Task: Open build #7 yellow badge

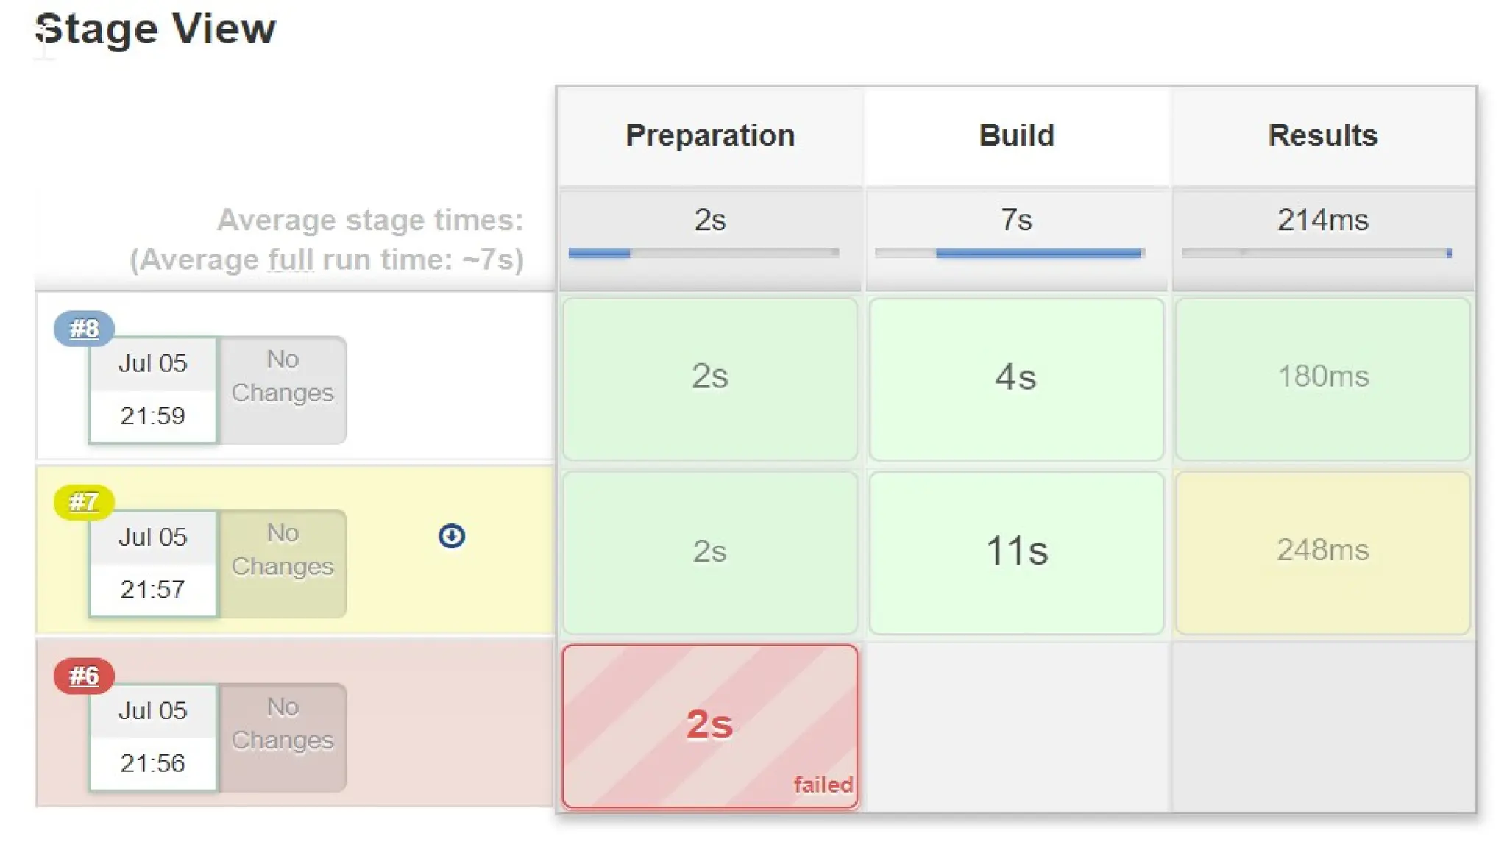Action: tap(84, 502)
